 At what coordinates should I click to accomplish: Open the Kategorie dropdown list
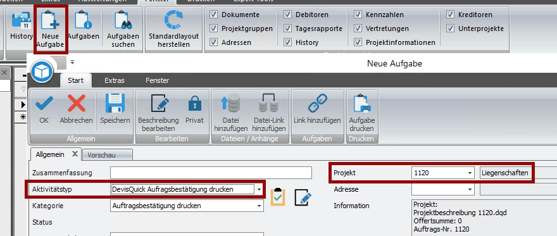pos(260,206)
